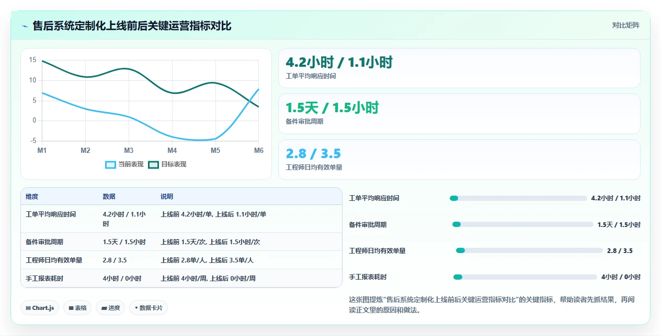The image size is (661, 336).
Task: Click table cell 手工报表耗时
Action: [44, 279]
